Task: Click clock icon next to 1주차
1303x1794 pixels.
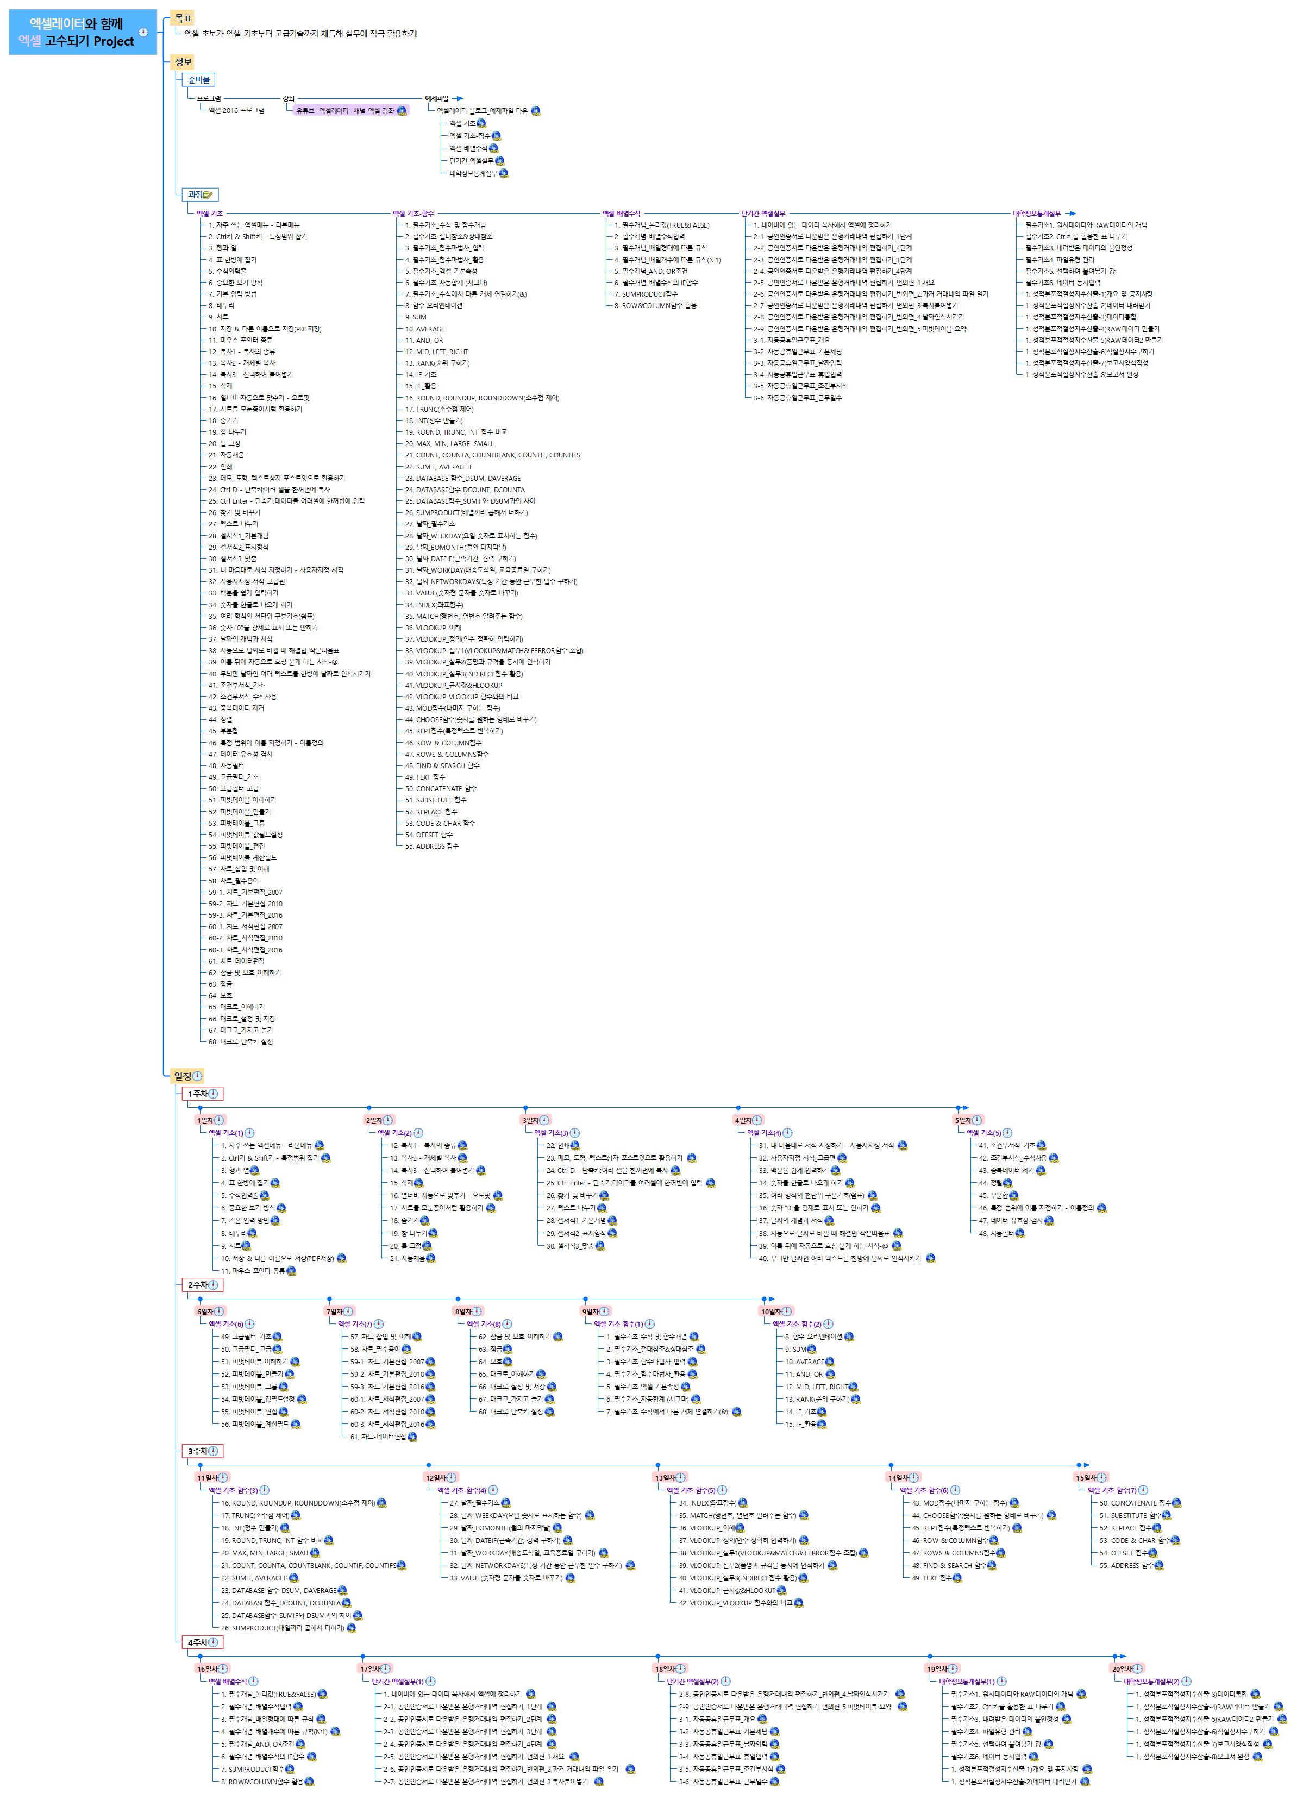Action: tap(214, 1094)
